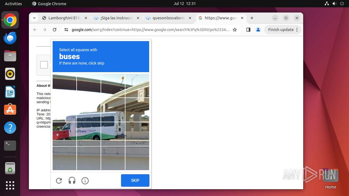Close the ¡Siga las instrucci tab
349x196 pixels.
point(138,18)
